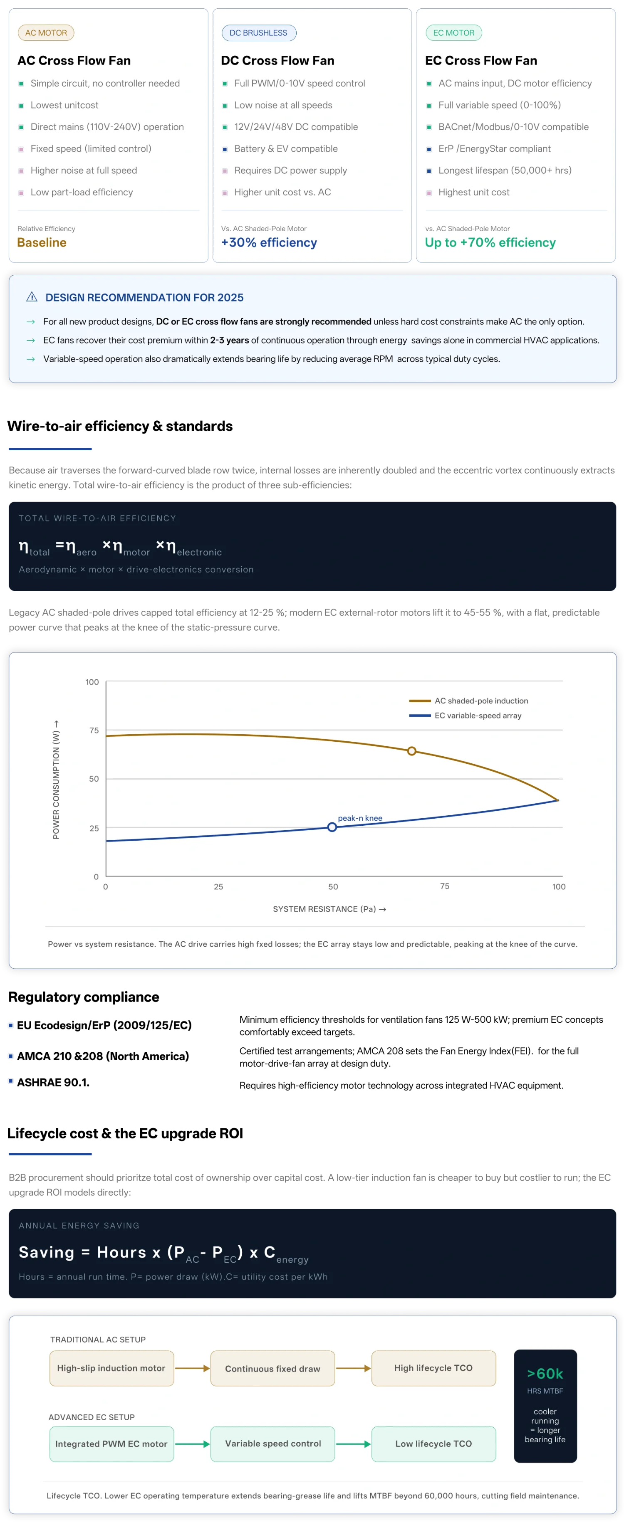Click the 'TRADITIONAL AC SETUP' label
Viewport: 624px width, 1530px height.
pos(98,1339)
